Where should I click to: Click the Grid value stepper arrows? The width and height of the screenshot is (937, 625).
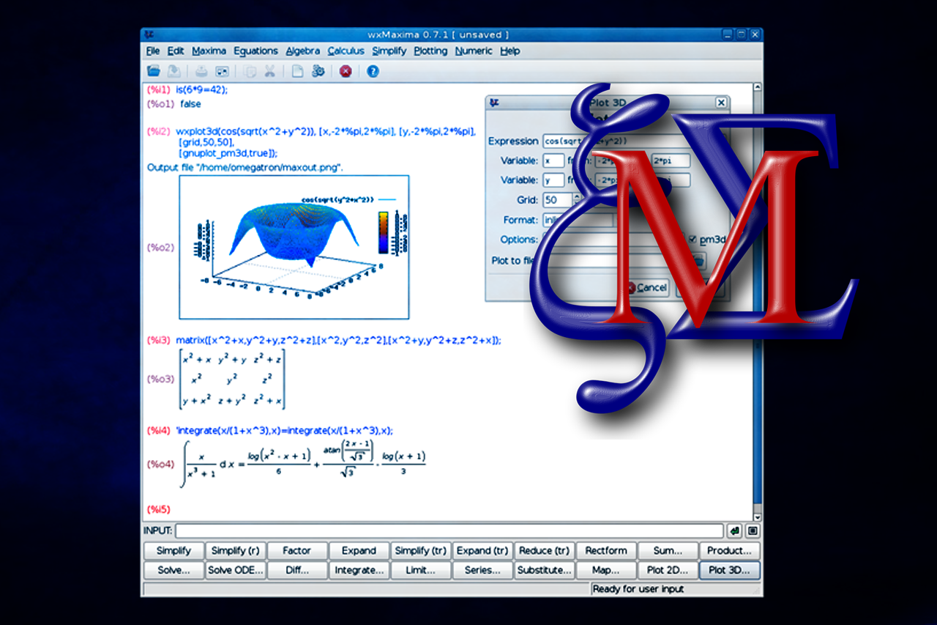578,200
